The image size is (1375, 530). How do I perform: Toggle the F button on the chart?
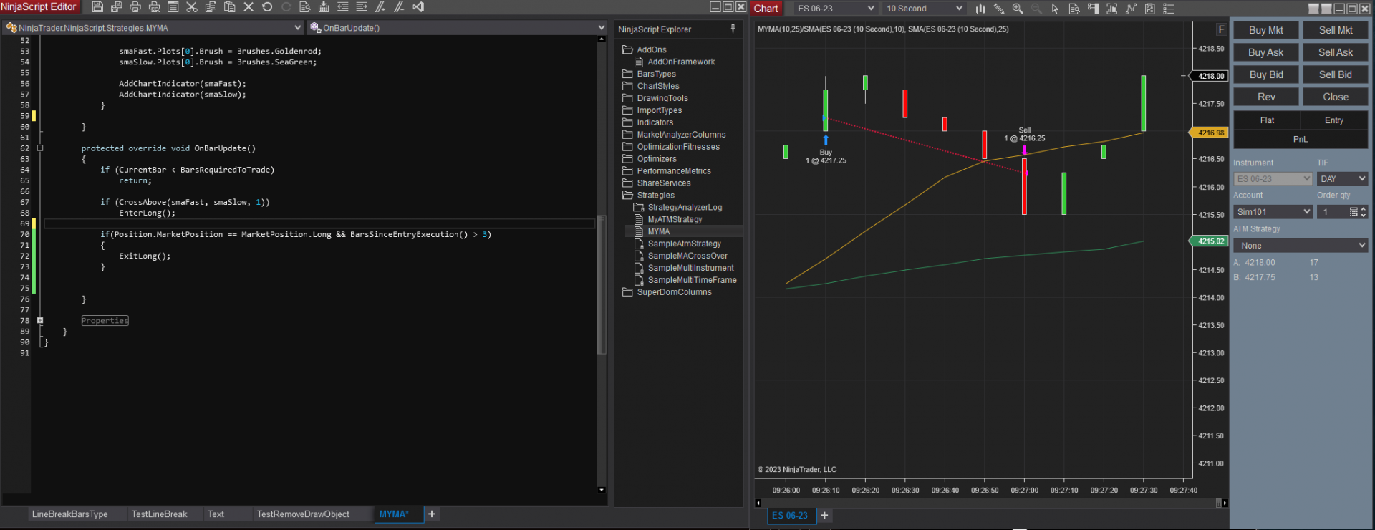click(x=1221, y=29)
